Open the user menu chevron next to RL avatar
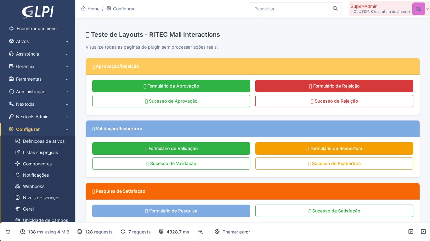The width and height of the screenshot is (430, 241). point(427,9)
